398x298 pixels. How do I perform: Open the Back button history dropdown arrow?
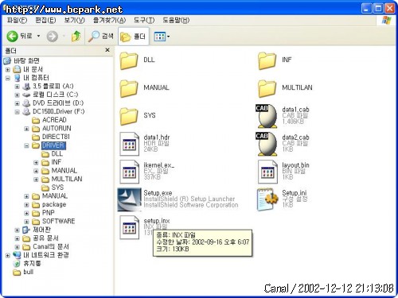pos(39,36)
